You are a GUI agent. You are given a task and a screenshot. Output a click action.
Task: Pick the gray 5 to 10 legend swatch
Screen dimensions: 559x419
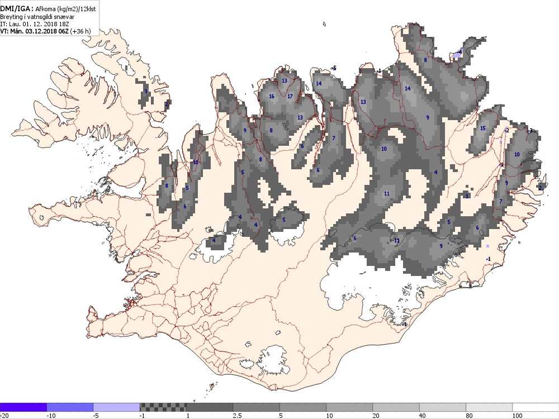tap(303, 407)
